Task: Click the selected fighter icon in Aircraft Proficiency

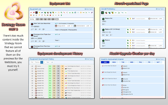Action: pyautogui.click(x=103, y=13)
